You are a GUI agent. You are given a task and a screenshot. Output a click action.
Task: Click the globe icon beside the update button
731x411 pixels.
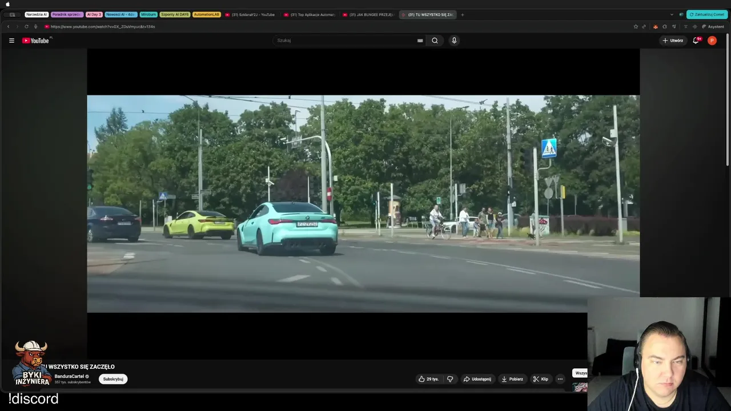[x=681, y=14]
